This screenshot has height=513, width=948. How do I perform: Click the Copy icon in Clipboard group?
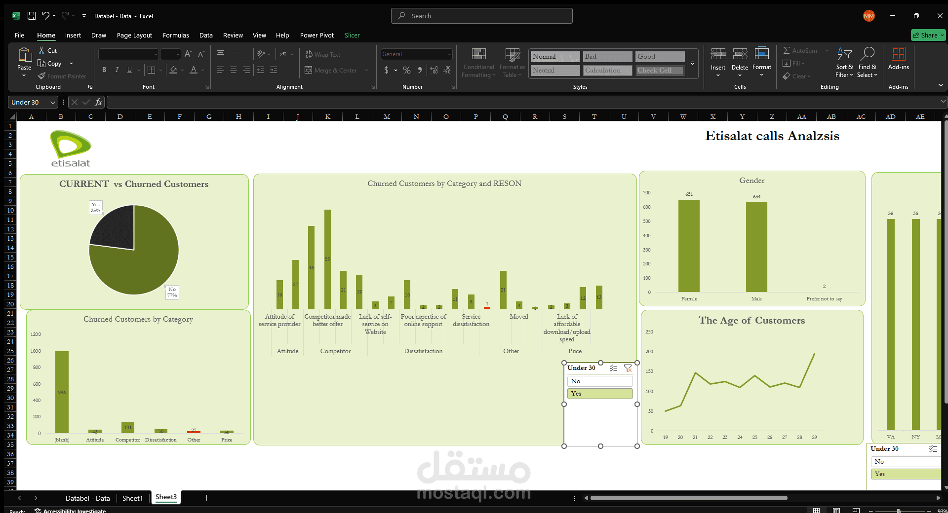coord(41,63)
